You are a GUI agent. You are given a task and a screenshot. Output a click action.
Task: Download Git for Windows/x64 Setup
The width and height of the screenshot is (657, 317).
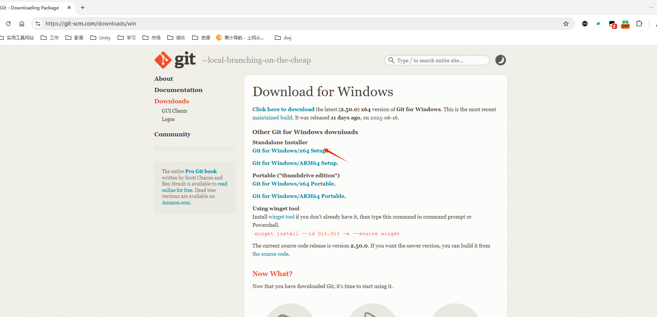point(289,151)
